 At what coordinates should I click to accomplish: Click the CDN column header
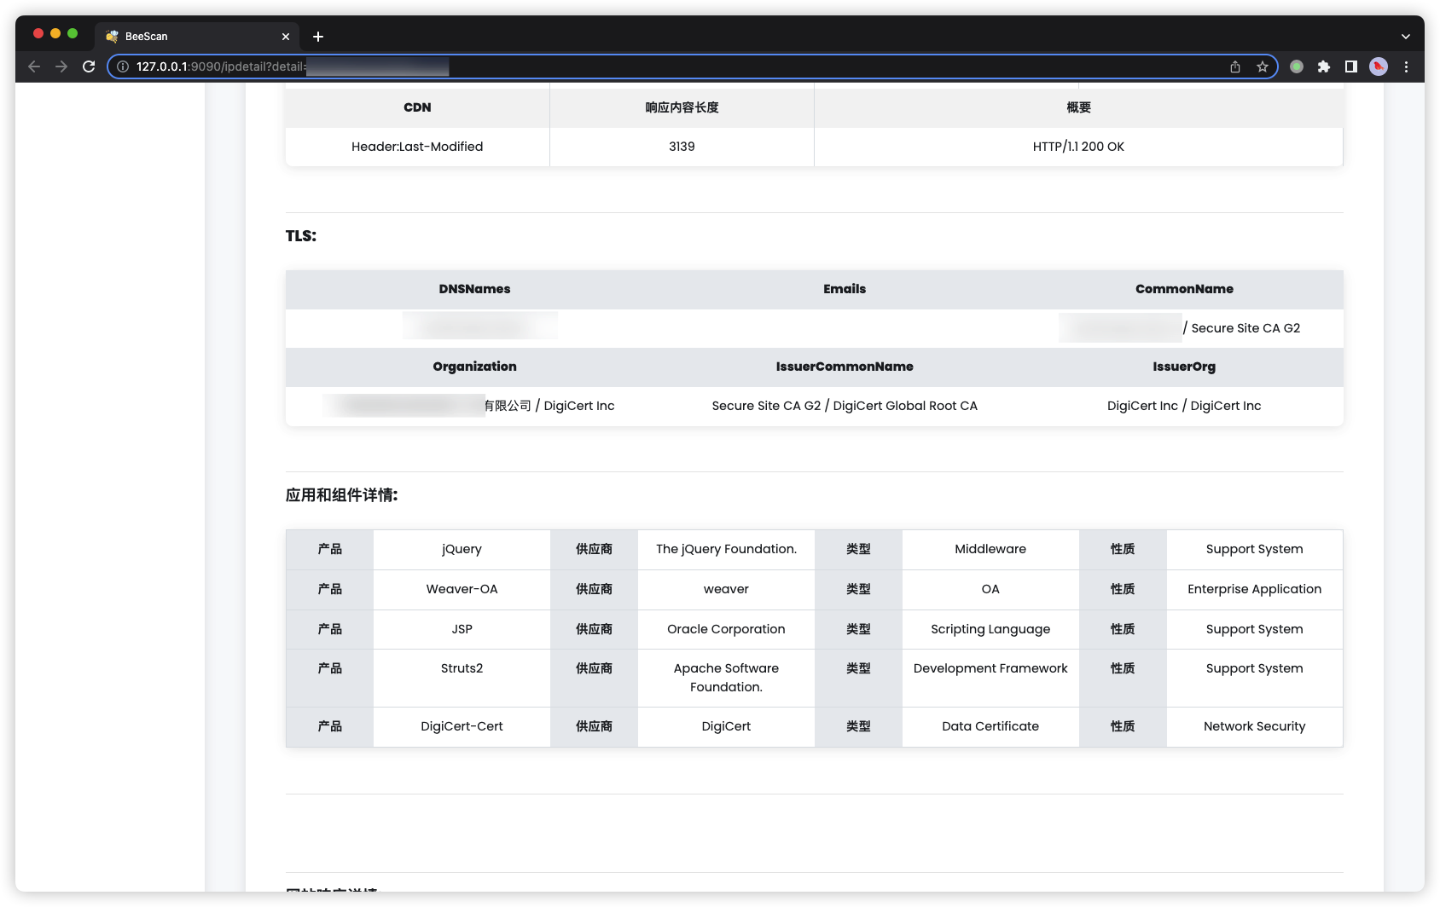pyautogui.click(x=417, y=107)
